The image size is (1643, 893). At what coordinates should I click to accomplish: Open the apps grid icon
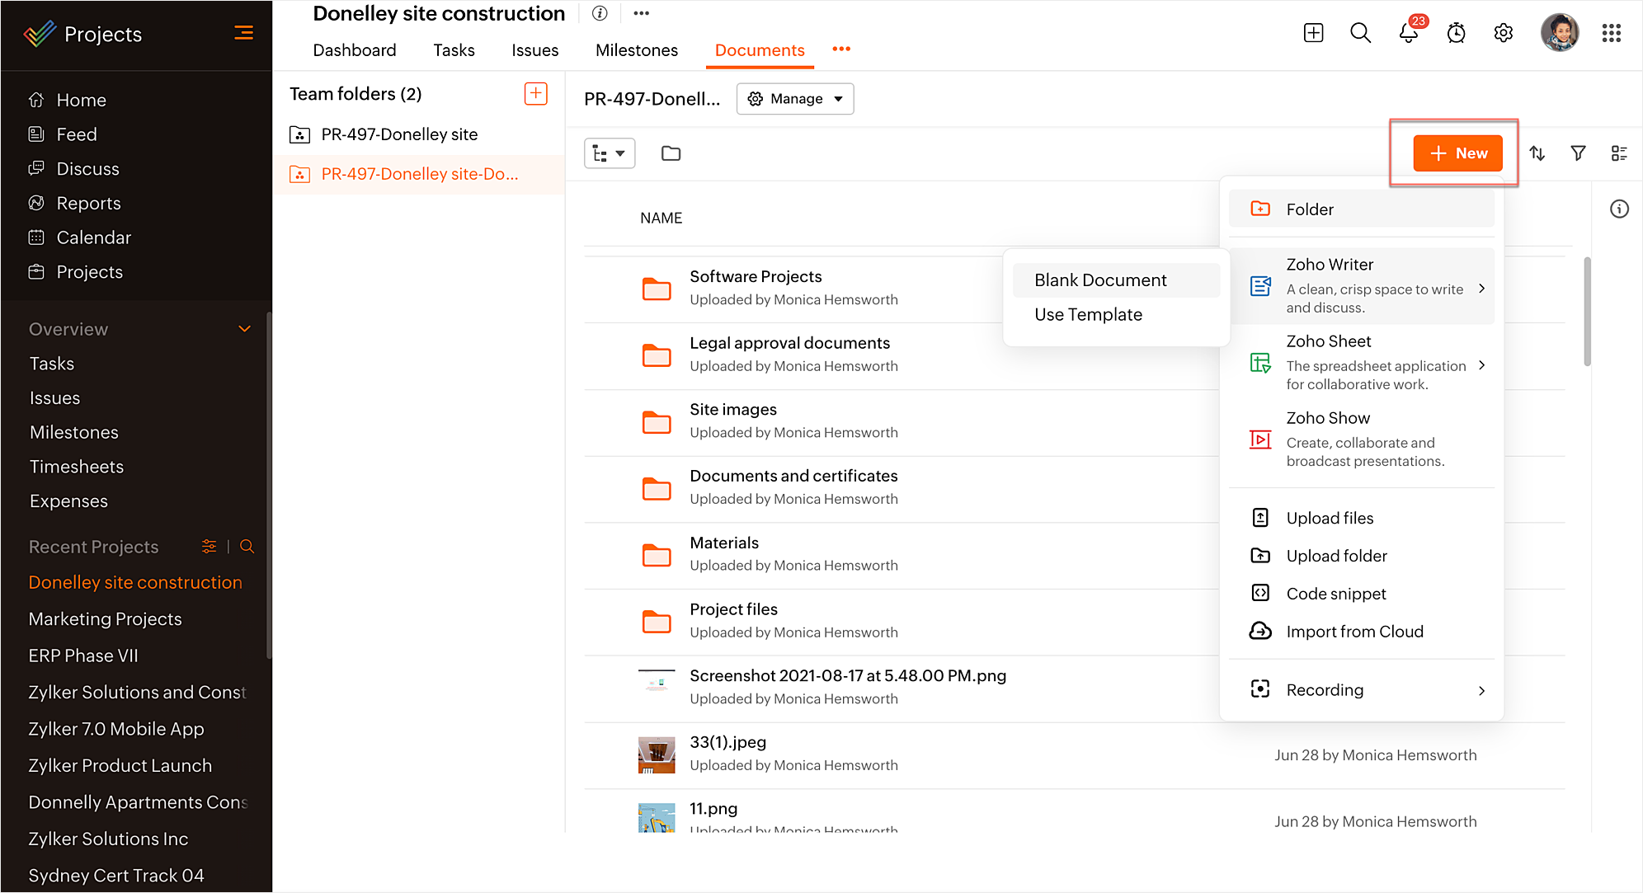click(x=1611, y=33)
